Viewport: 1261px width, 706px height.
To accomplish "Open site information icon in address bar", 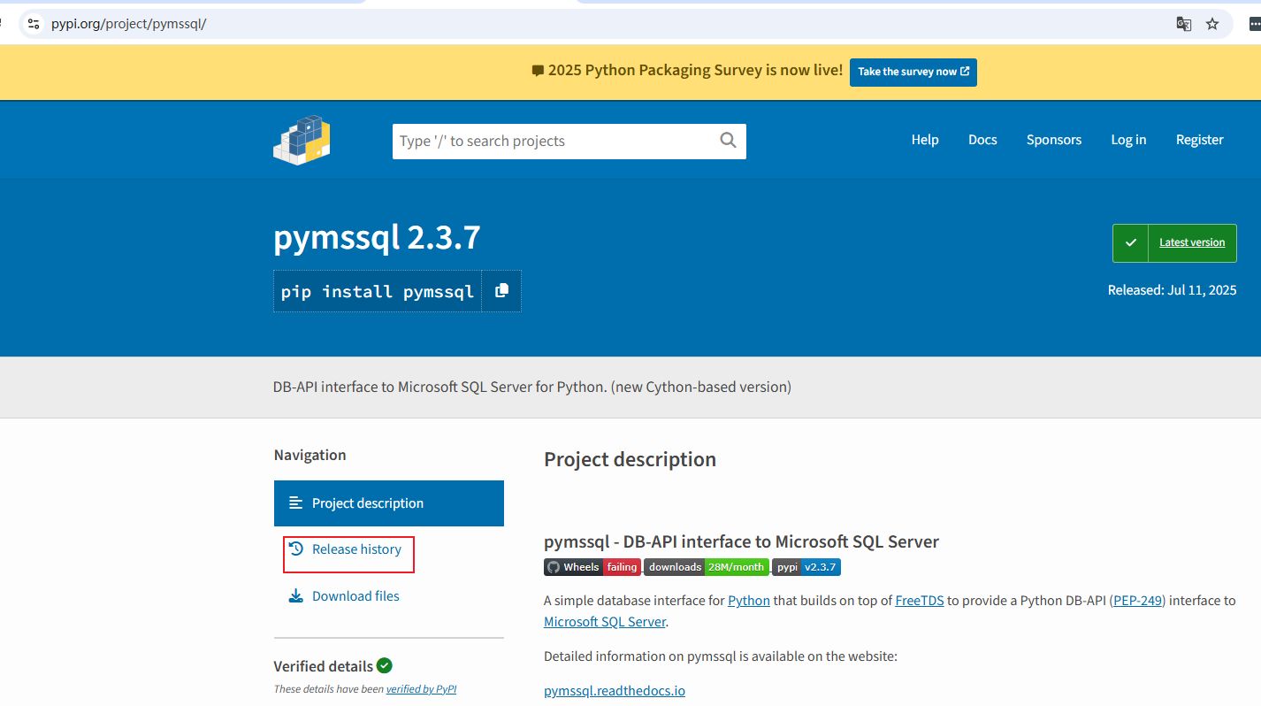I will coord(34,24).
